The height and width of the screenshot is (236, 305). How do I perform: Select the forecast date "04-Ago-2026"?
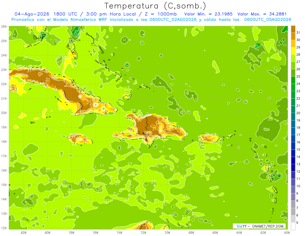(x=32, y=14)
